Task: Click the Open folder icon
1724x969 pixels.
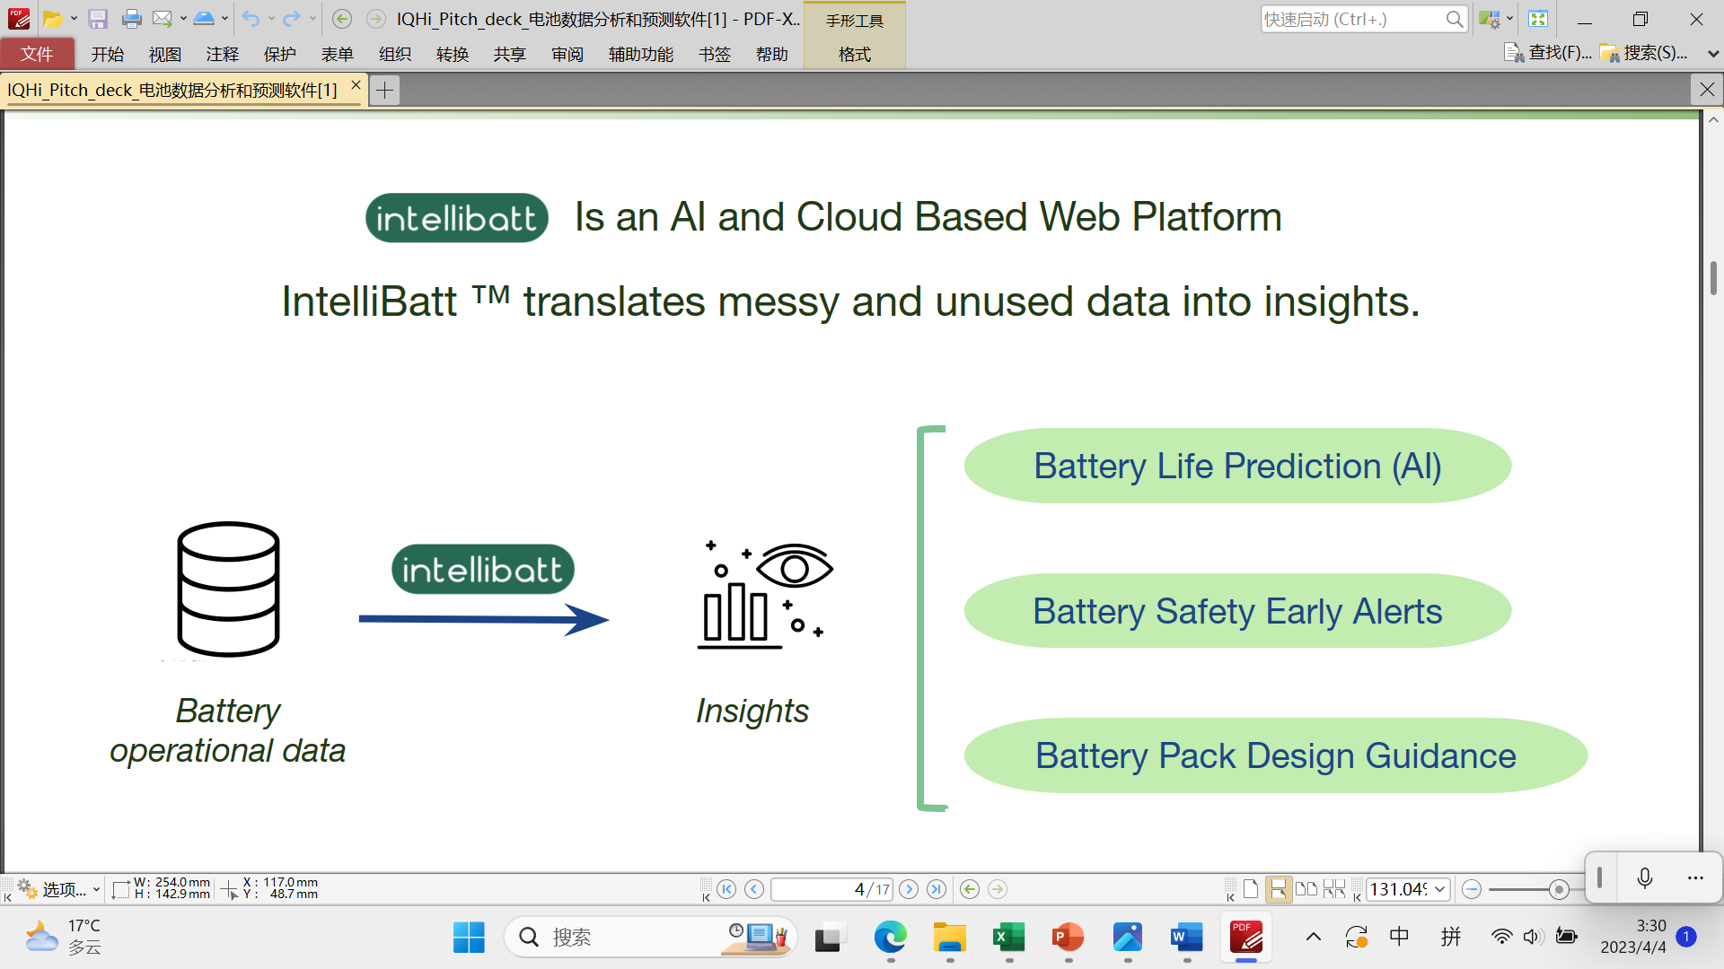Action: 52,19
